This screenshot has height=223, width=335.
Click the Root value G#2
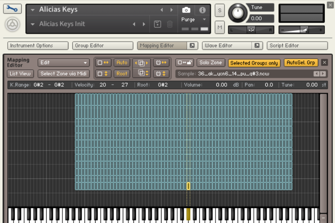pyautogui.click(x=163, y=85)
